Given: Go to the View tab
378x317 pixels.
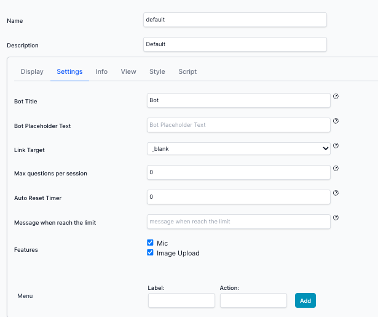Looking at the screenshot, I should pyautogui.click(x=128, y=71).
